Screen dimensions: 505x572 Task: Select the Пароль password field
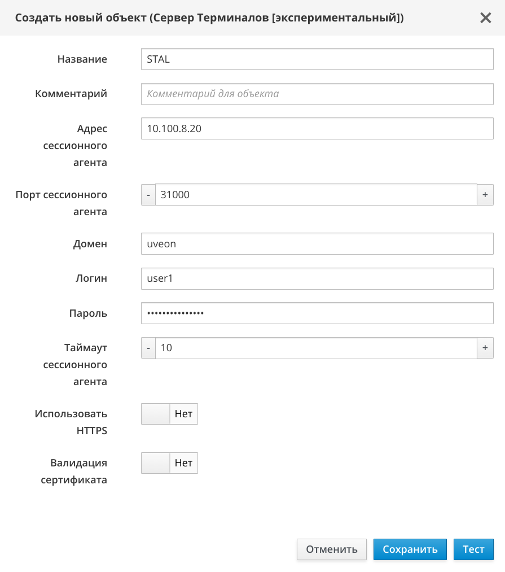pyautogui.click(x=317, y=313)
